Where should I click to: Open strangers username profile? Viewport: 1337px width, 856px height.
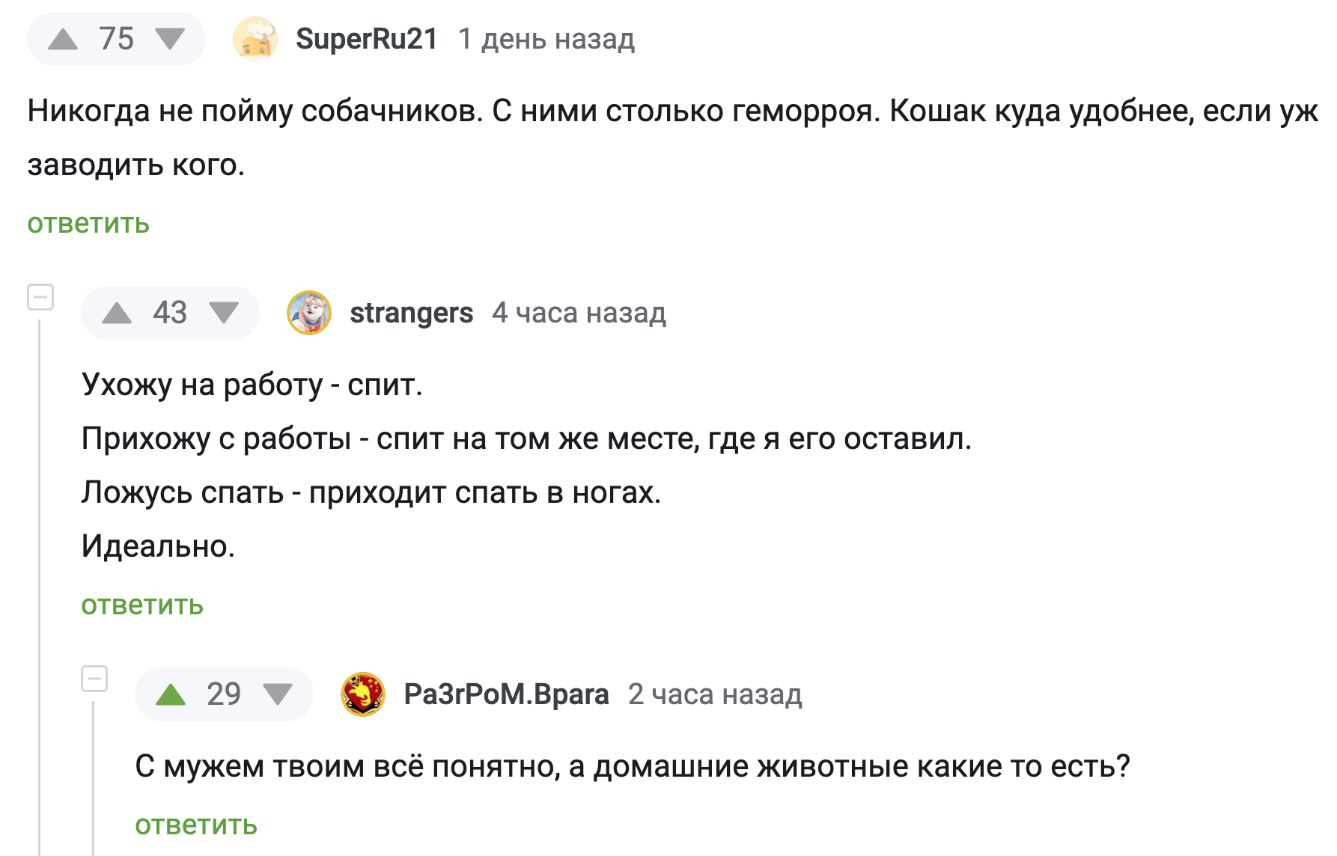[x=411, y=313]
